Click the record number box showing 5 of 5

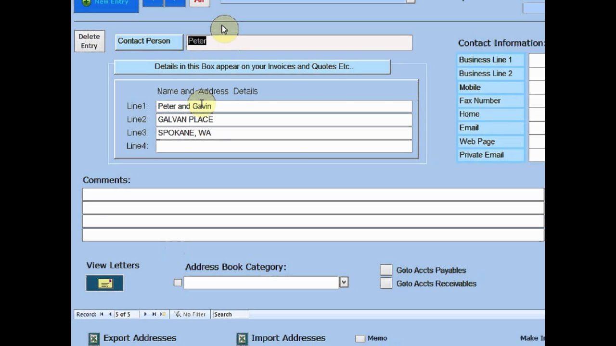tap(126, 314)
